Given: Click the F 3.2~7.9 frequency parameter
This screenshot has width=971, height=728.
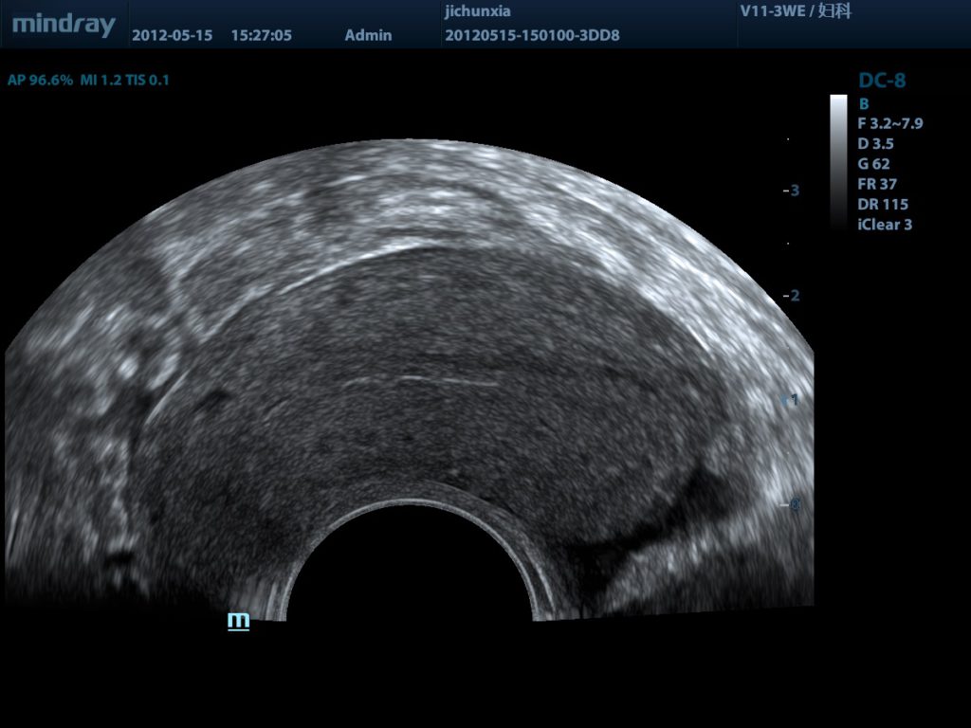Looking at the screenshot, I should [x=889, y=123].
